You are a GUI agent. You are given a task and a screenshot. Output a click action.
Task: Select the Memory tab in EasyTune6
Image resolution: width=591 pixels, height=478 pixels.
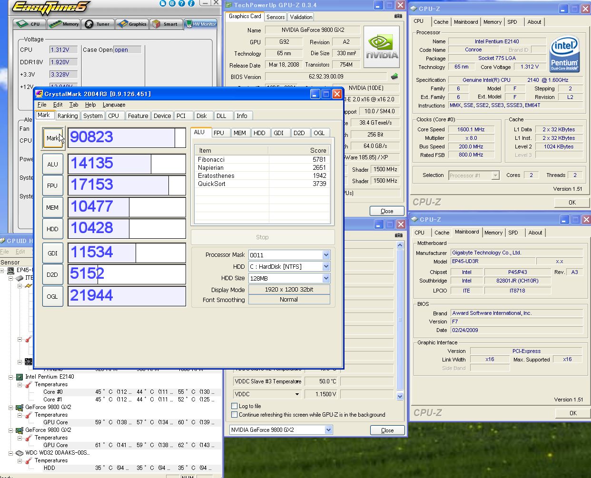pos(63,24)
